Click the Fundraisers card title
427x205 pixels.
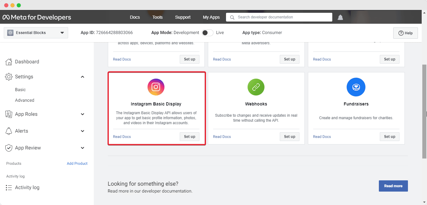356,104
